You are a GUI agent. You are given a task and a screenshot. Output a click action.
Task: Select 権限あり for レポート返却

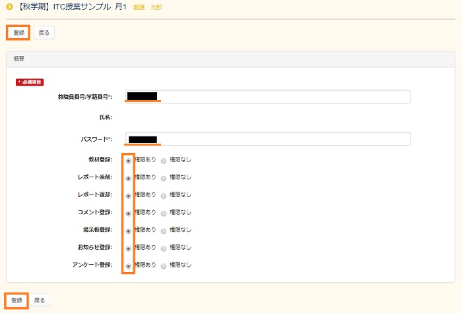[x=128, y=196]
